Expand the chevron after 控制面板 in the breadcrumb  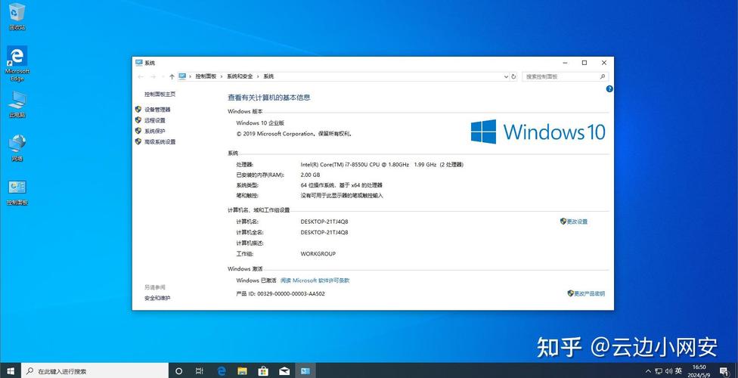coord(221,76)
